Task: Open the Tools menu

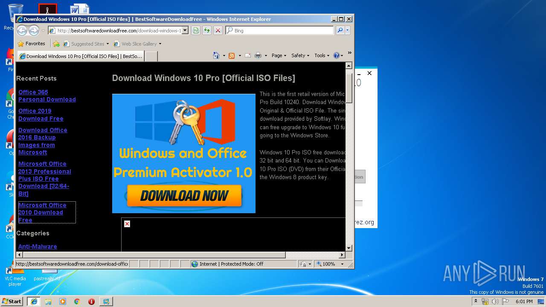Action: tap(322, 55)
